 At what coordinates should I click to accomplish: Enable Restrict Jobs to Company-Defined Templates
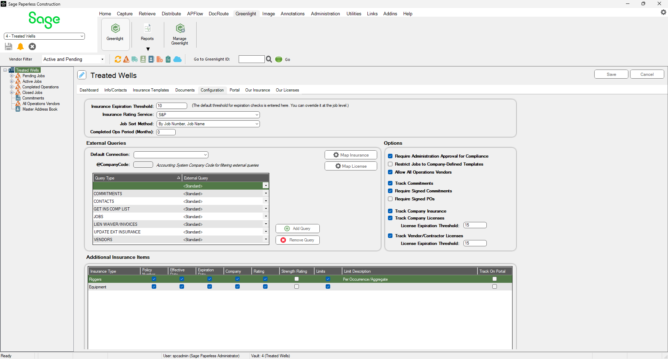click(390, 164)
